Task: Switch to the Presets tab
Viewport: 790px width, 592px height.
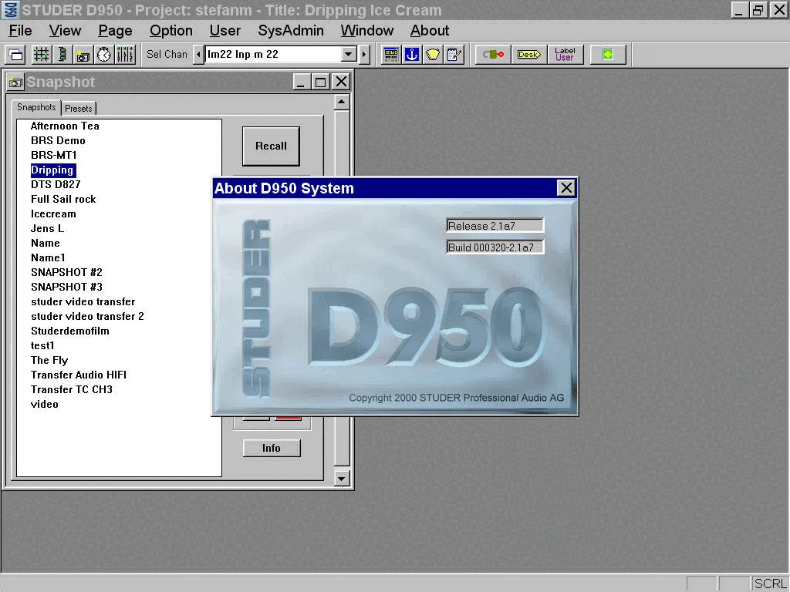Action: pyautogui.click(x=79, y=108)
